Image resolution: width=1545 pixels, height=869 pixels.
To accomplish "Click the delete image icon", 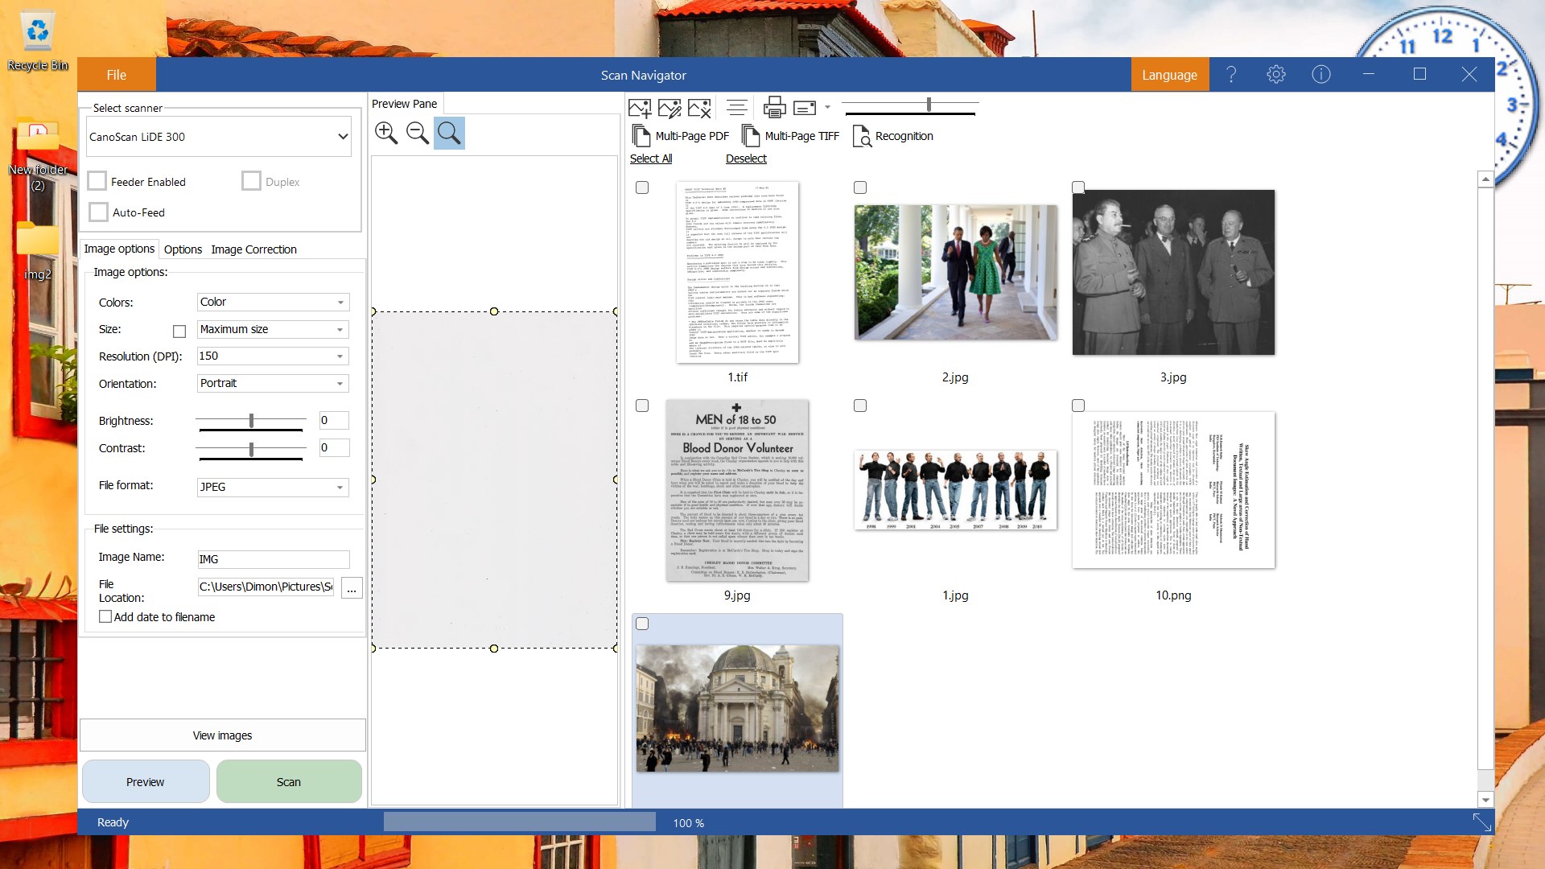I will pyautogui.click(x=699, y=107).
